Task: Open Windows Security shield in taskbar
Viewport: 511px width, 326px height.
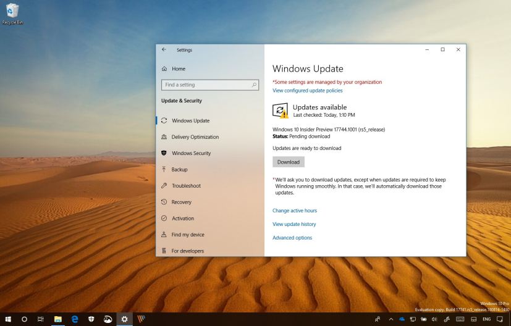Action: (x=91, y=319)
